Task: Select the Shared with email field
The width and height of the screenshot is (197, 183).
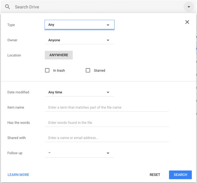Action: (107, 138)
